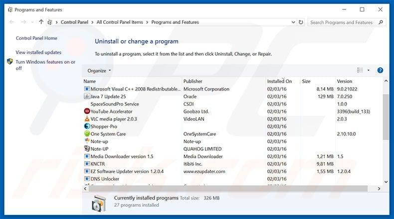
Task: Click the 3396(build_133) version cell
Action: coord(353,111)
